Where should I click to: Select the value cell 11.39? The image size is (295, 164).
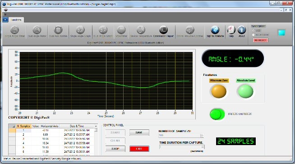pyautogui.click(x=45, y=151)
